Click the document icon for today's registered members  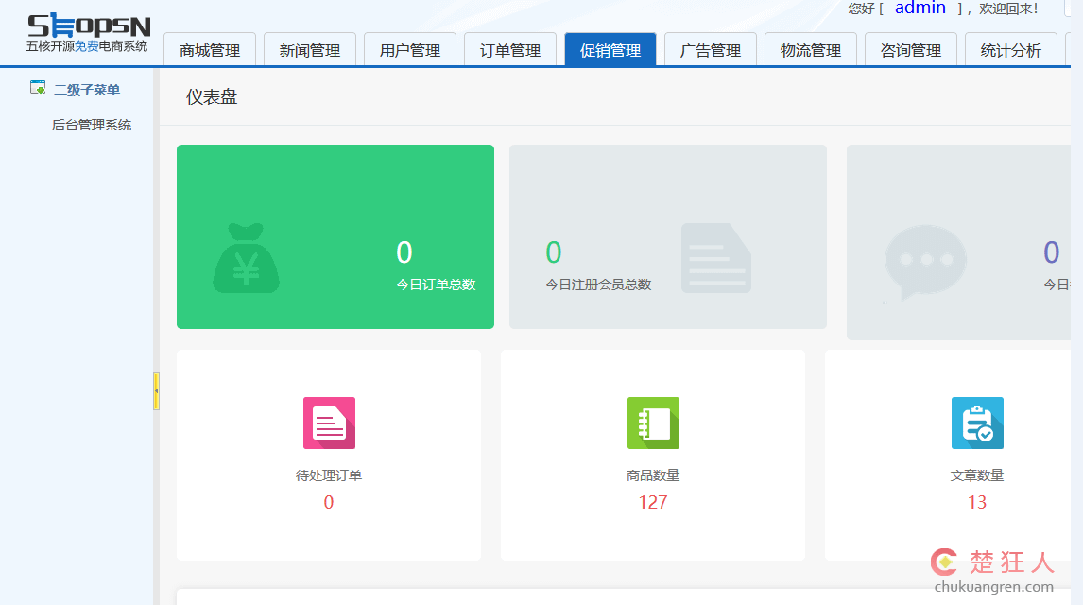pyautogui.click(x=715, y=258)
